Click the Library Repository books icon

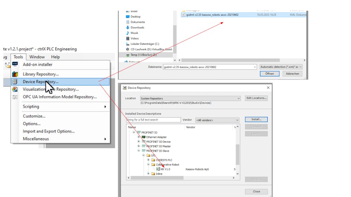(15, 74)
